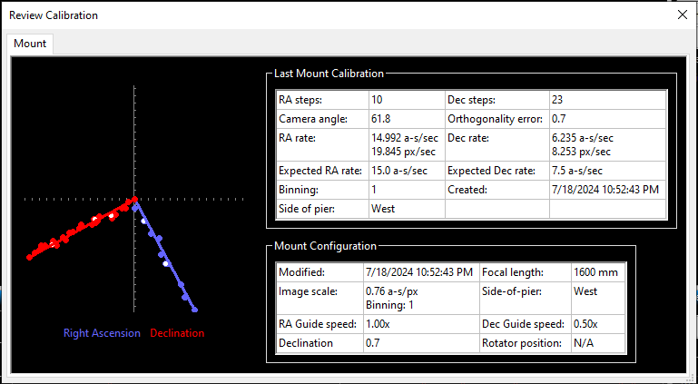The width and height of the screenshot is (698, 384).
Task: Click the Rotator position N/A value
Action: coord(598,343)
